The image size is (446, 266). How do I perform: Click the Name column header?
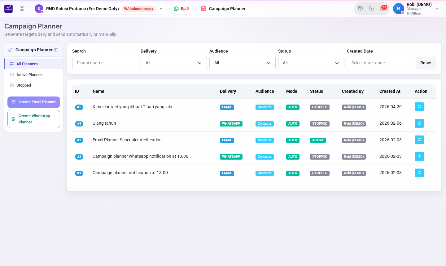tap(98, 91)
